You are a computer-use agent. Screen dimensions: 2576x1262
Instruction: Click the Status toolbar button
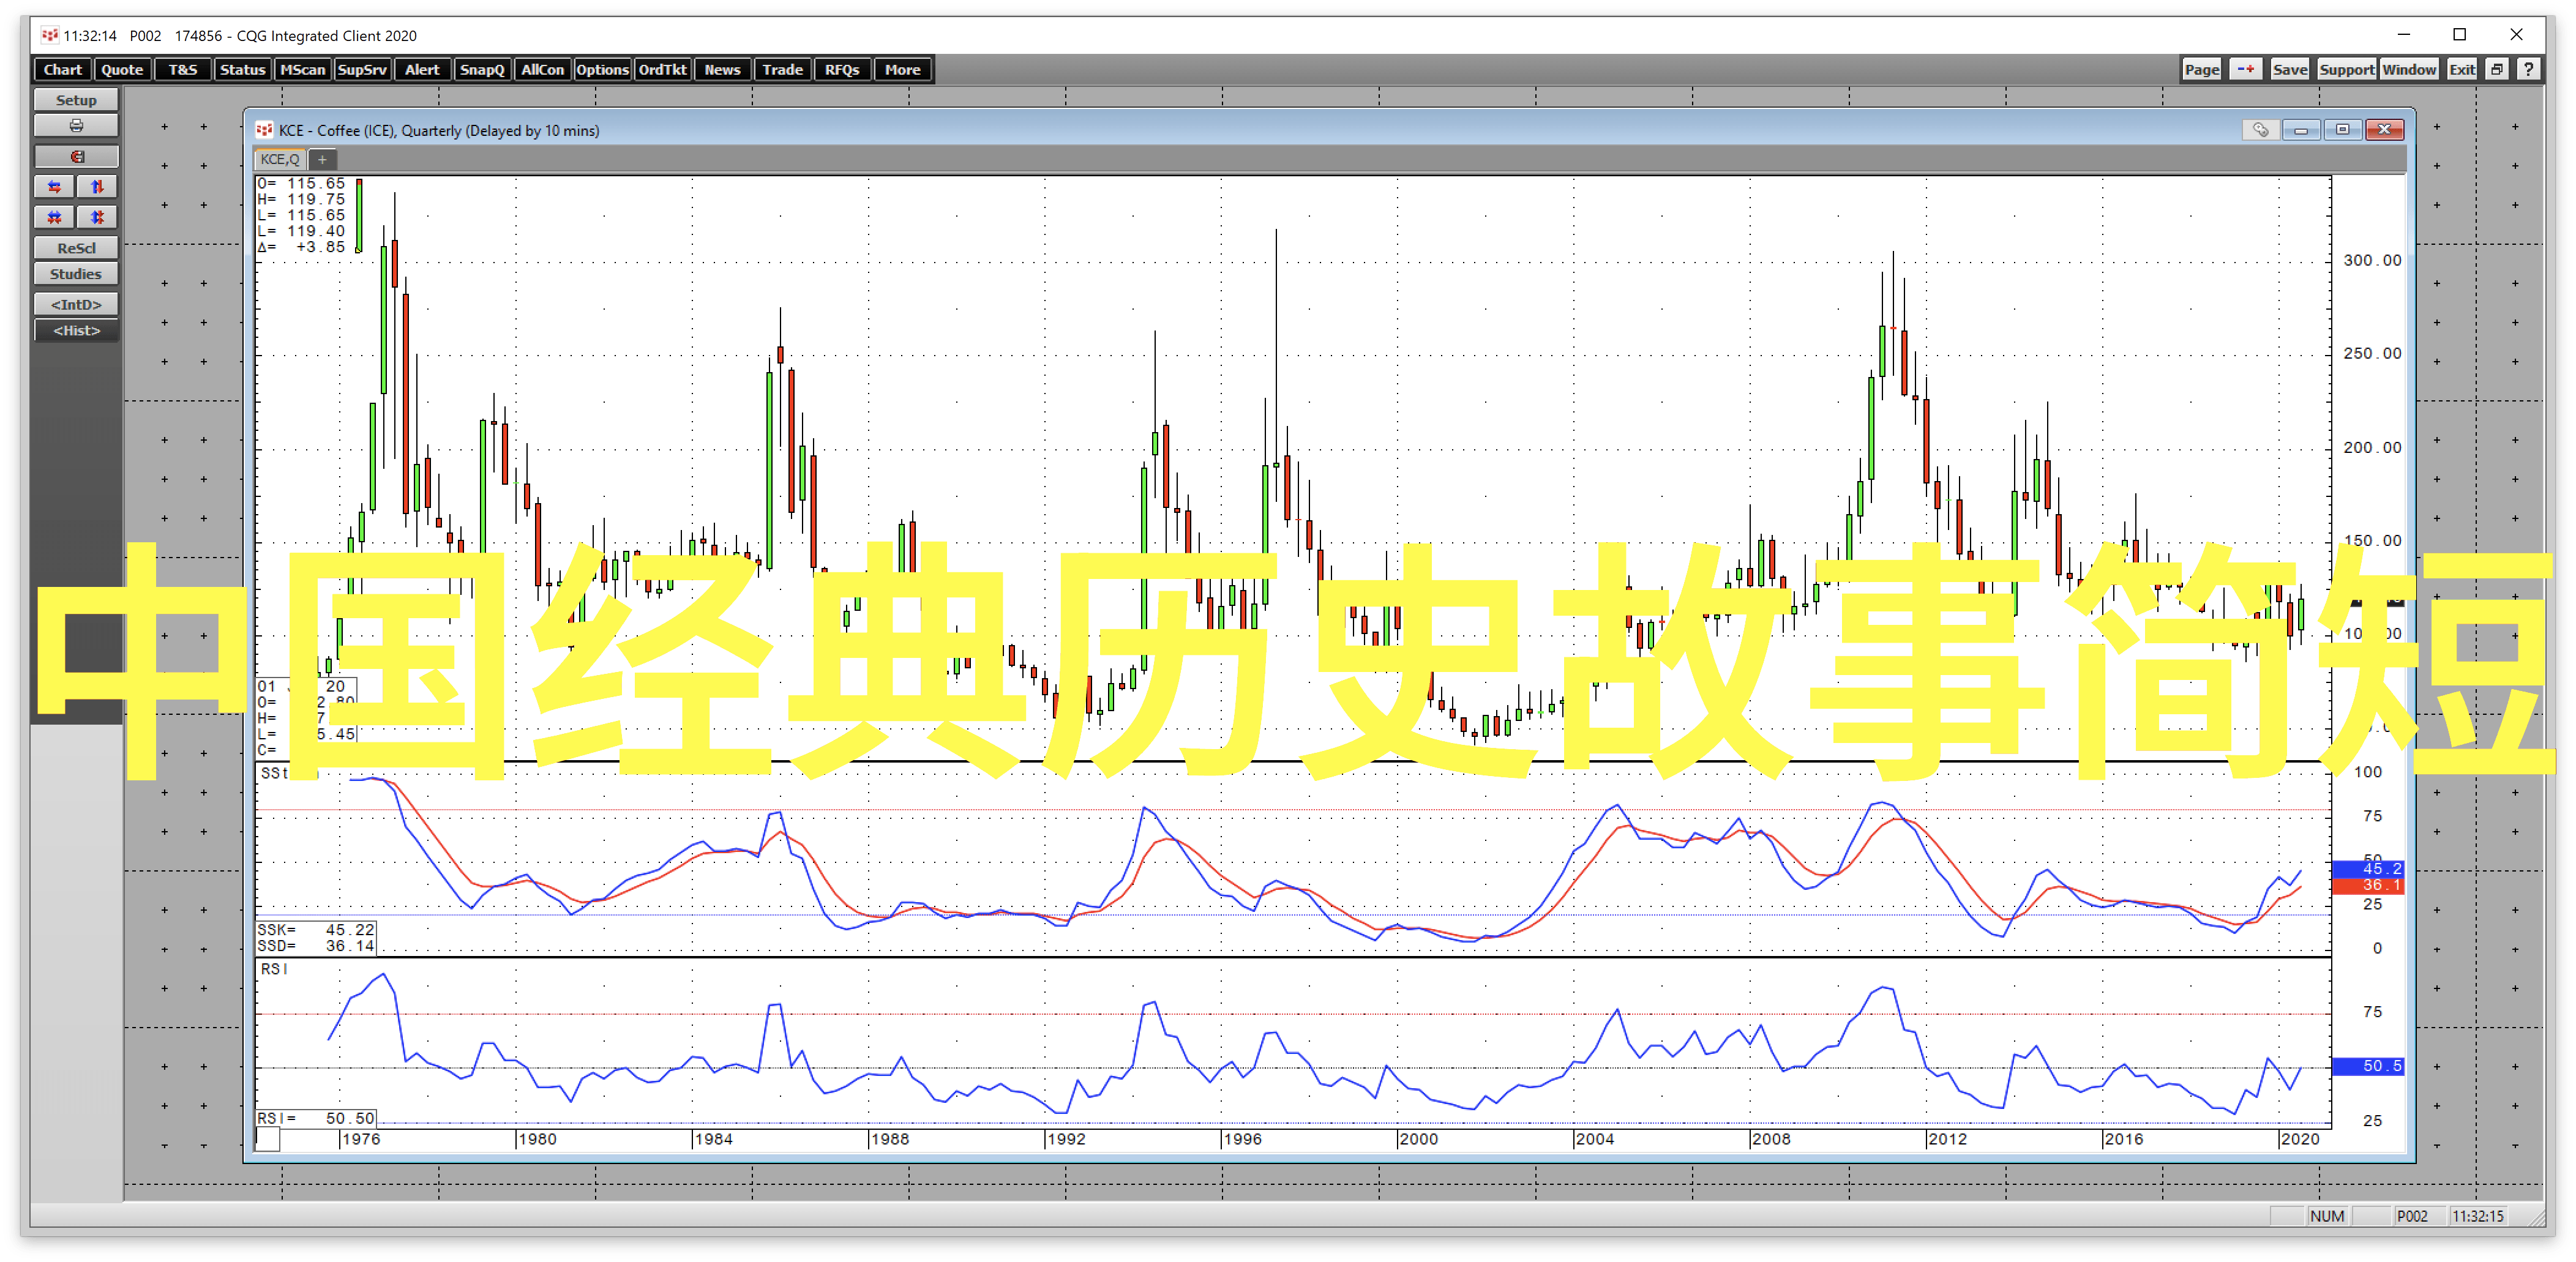tap(242, 70)
